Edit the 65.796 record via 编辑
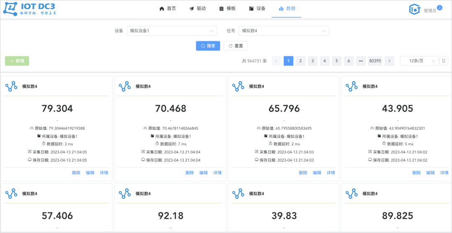This screenshot has width=452, height=233. (317, 173)
